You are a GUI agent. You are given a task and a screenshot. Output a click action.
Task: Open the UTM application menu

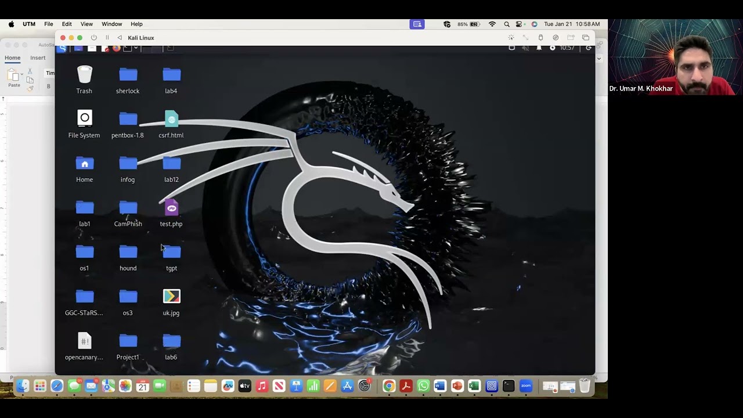click(x=29, y=24)
